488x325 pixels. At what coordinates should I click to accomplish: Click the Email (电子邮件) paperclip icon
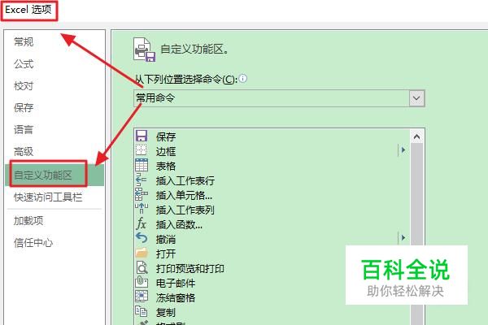click(x=142, y=282)
